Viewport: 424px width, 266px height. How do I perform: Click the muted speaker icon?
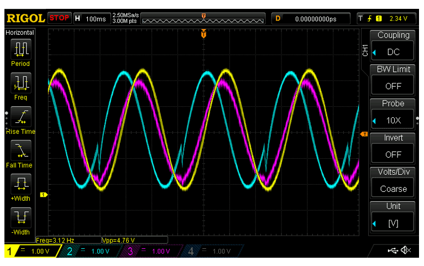[406, 251]
